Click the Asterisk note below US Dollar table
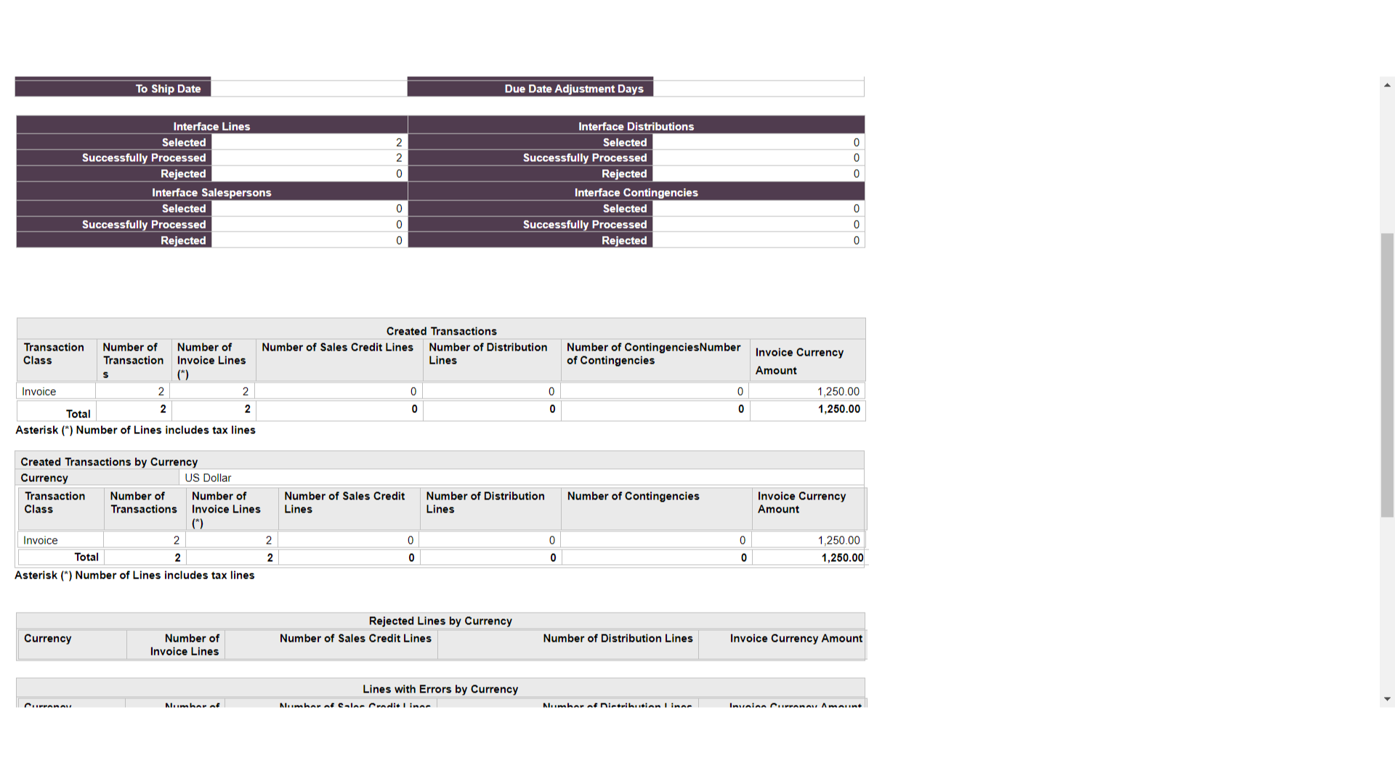 pos(134,575)
